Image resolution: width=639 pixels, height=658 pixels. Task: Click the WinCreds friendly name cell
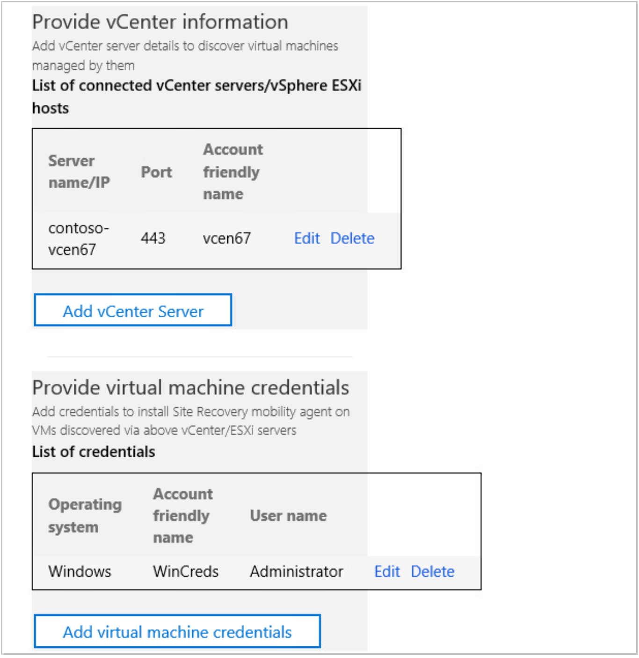[186, 571]
